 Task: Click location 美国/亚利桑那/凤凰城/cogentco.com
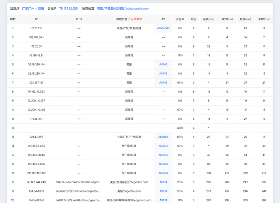click(129, 200)
